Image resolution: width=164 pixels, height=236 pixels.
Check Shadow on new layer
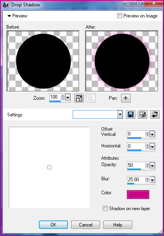105,209
